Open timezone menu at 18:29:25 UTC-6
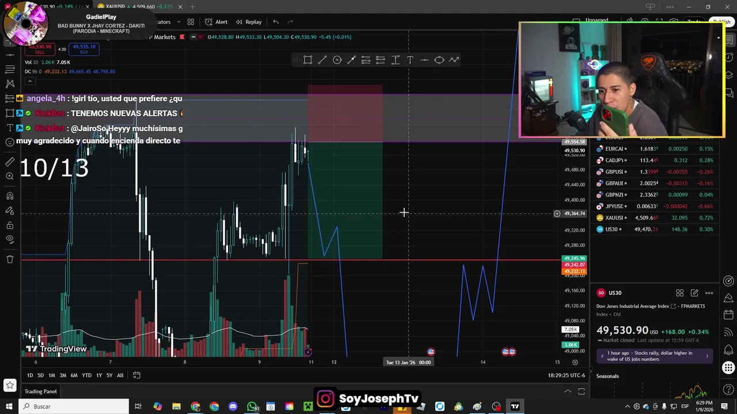The height and width of the screenshot is (414, 737). tap(567, 375)
